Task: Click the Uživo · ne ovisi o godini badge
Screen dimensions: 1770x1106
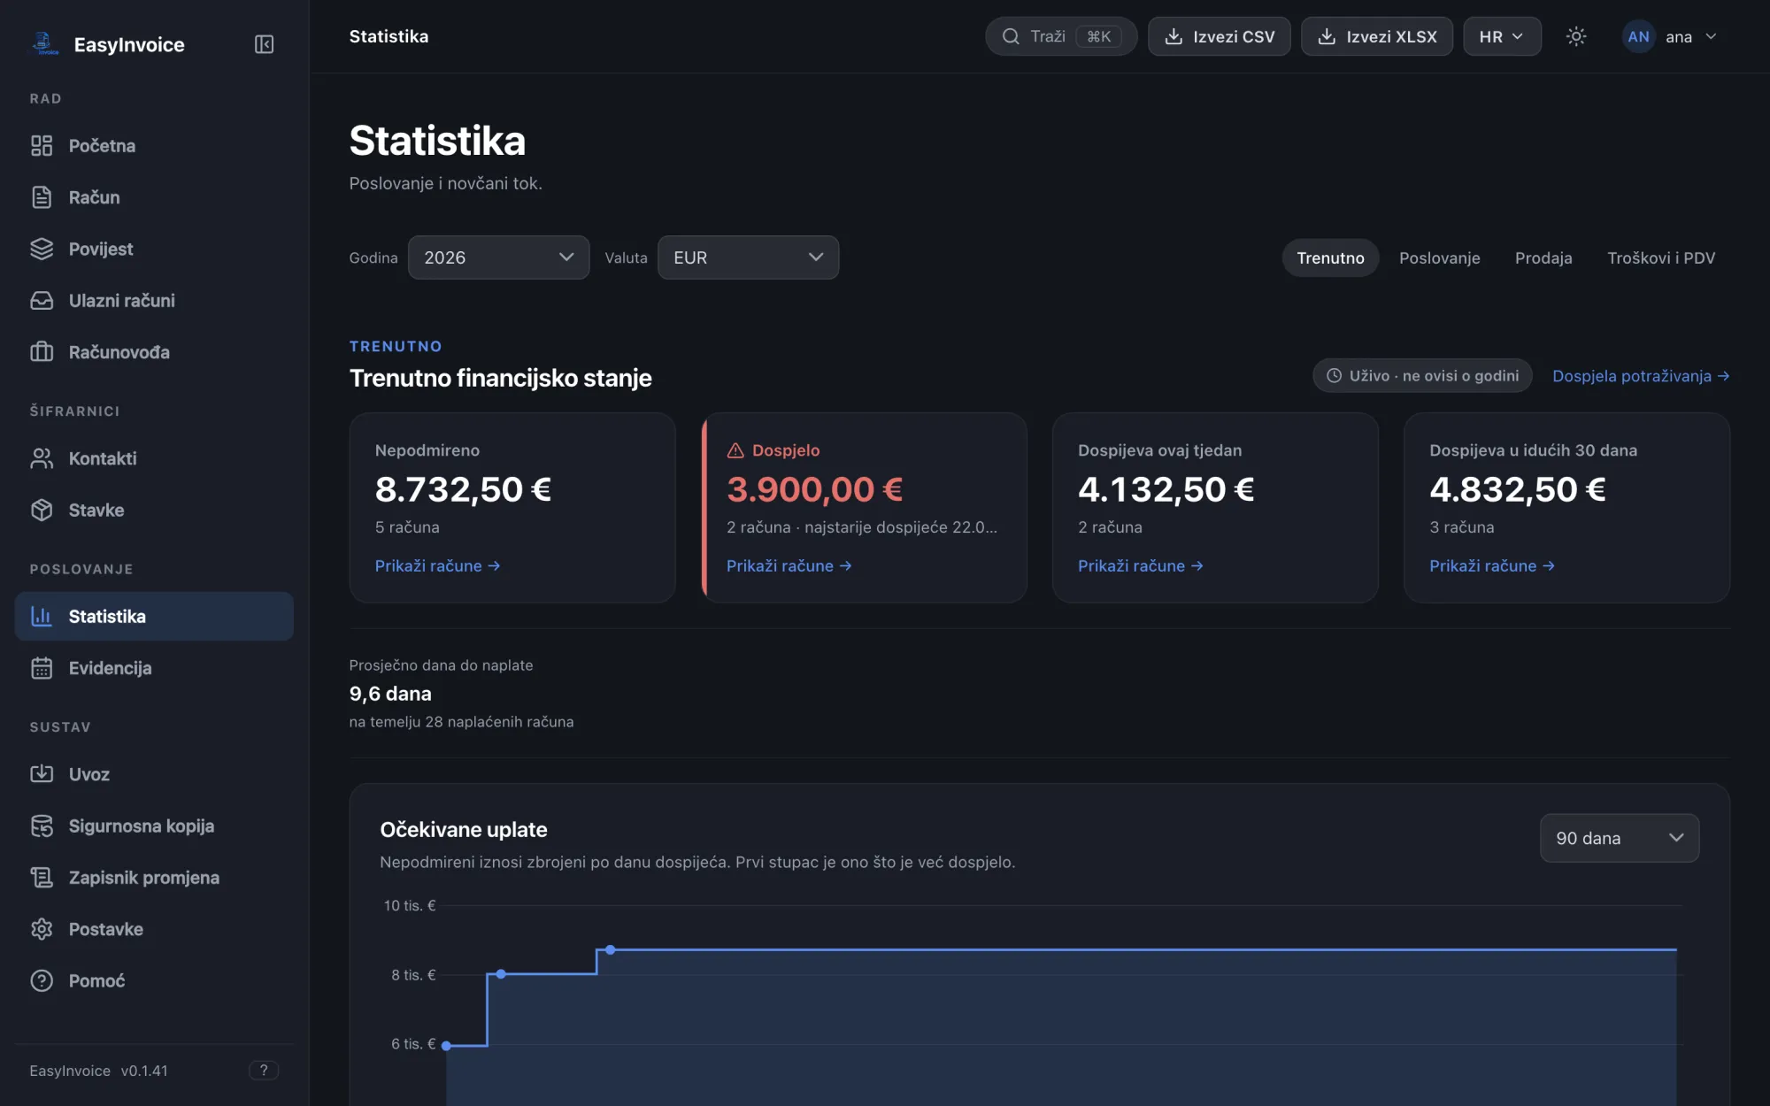Action: [1422, 376]
